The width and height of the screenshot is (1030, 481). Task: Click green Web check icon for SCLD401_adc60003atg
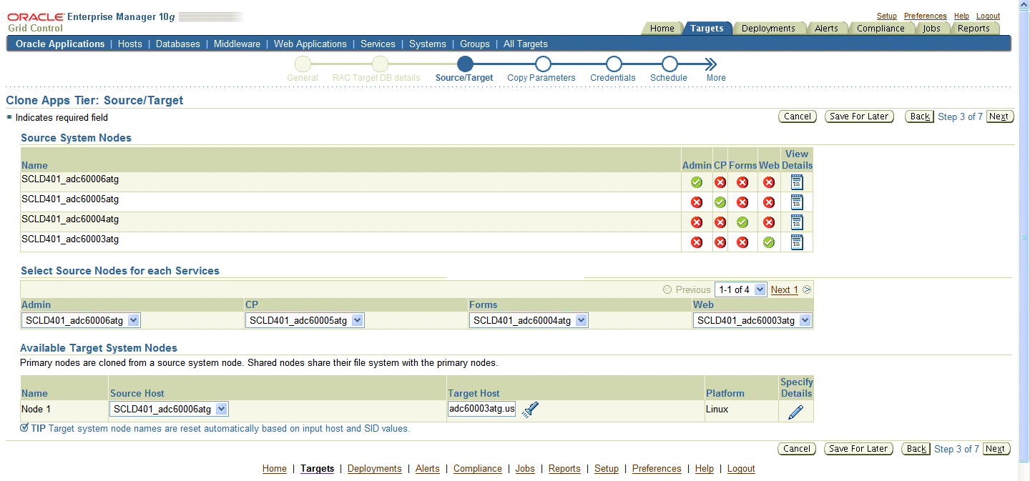(769, 242)
